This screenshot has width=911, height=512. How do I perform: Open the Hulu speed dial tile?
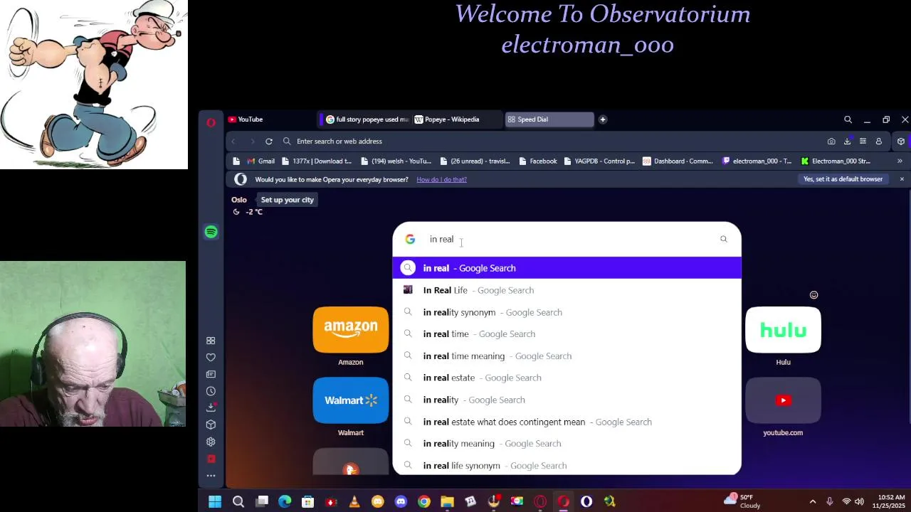click(x=783, y=330)
